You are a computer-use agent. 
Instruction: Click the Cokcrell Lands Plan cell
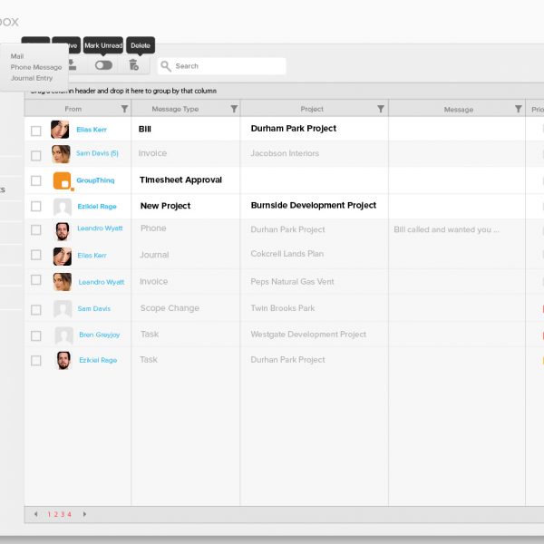click(287, 254)
